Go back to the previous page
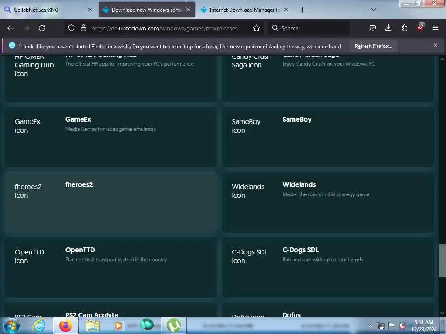The image size is (446, 334). tap(10, 28)
